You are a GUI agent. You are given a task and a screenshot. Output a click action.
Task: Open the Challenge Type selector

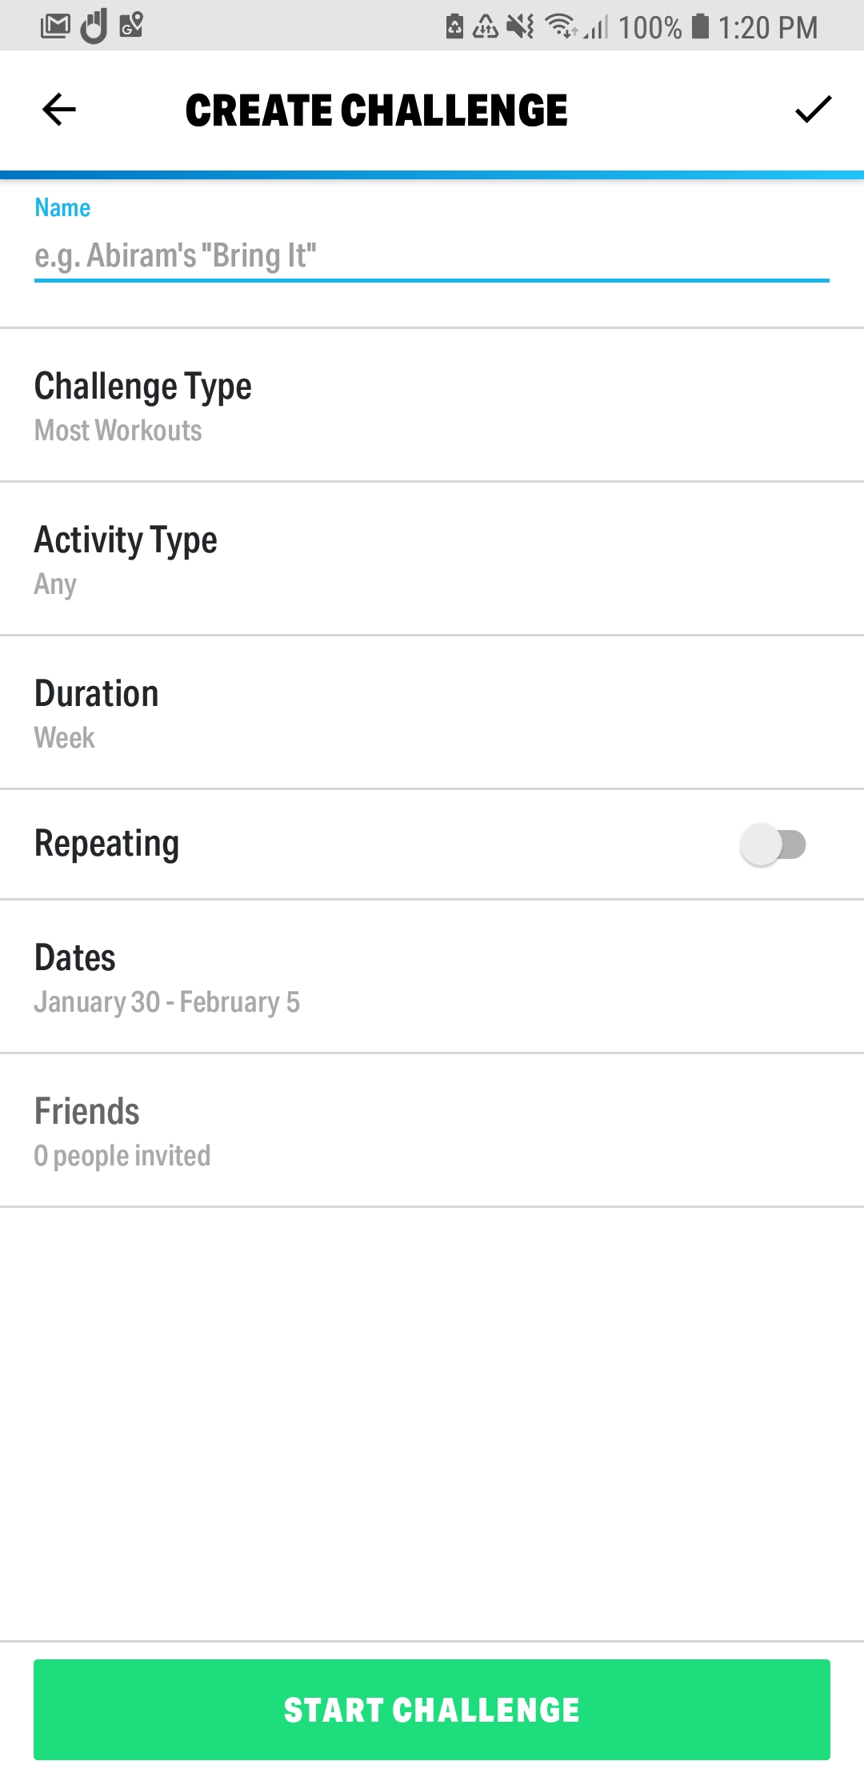(x=432, y=406)
